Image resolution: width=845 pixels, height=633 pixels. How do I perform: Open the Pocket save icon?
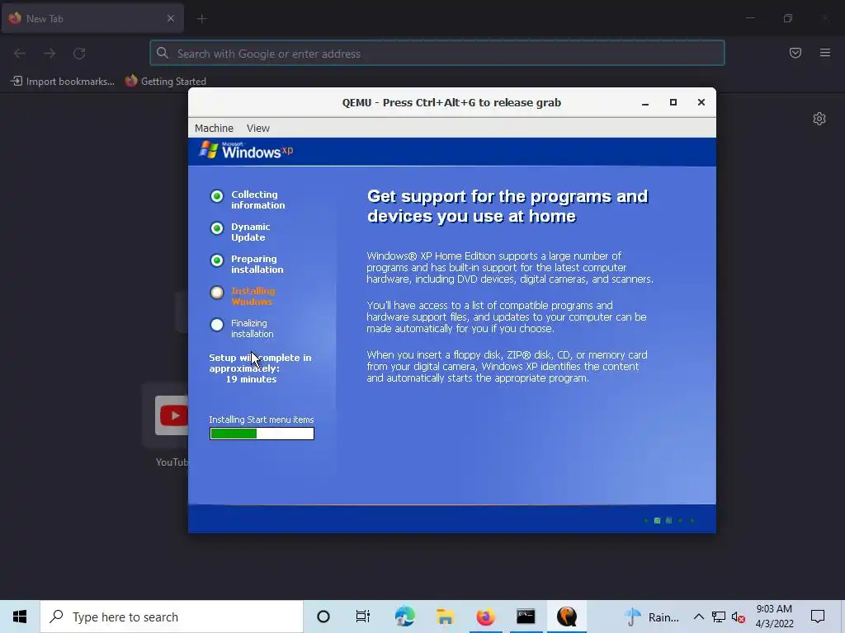(x=795, y=53)
